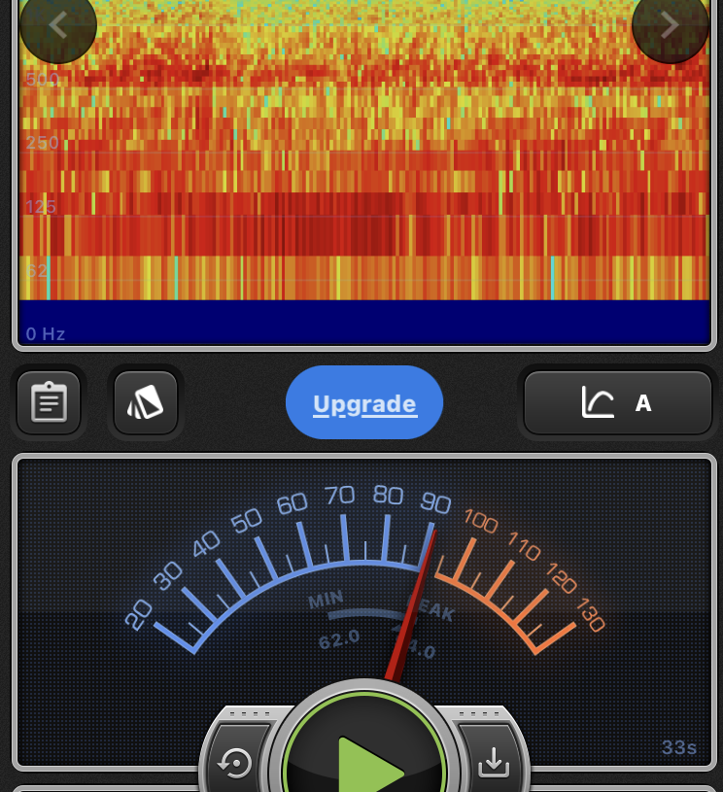Click the red needle on the gauge
The image size is (723, 792).
(414, 603)
